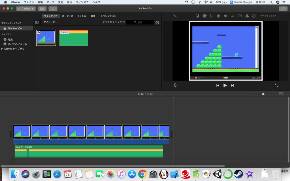The image size is (290, 181).
Task: Open the ヘルプ menu
Action: pyautogui.click(x=96, y=2)
